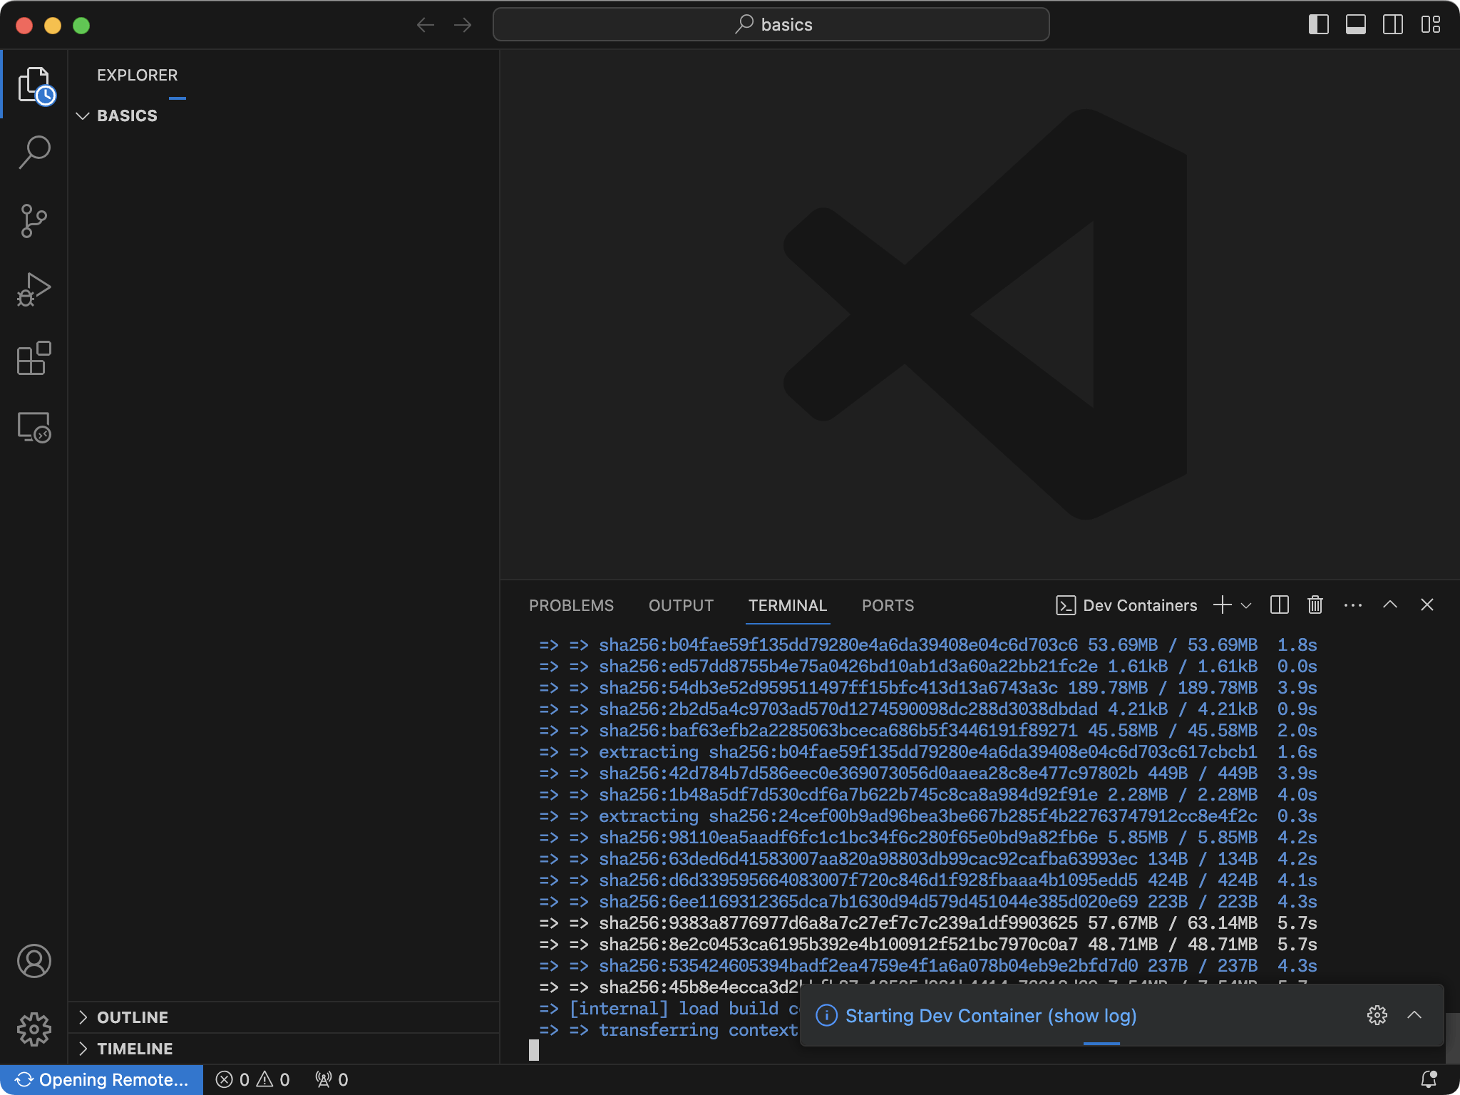Click the sha256:baf63efb 45.58MB terminal line
Image resolution: width=1460 pixels, height=1095 pixels.
[927, 731]
